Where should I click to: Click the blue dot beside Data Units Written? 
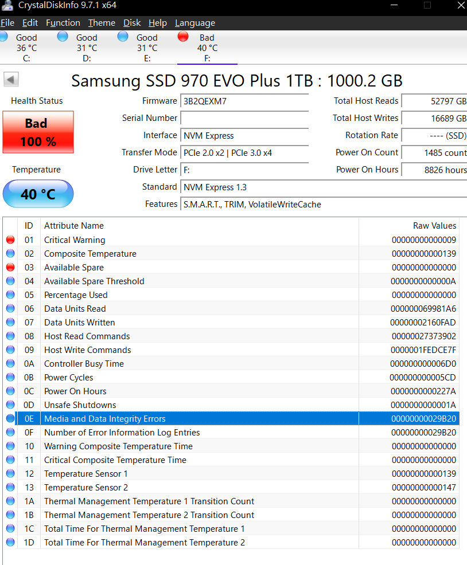point(10,323)
